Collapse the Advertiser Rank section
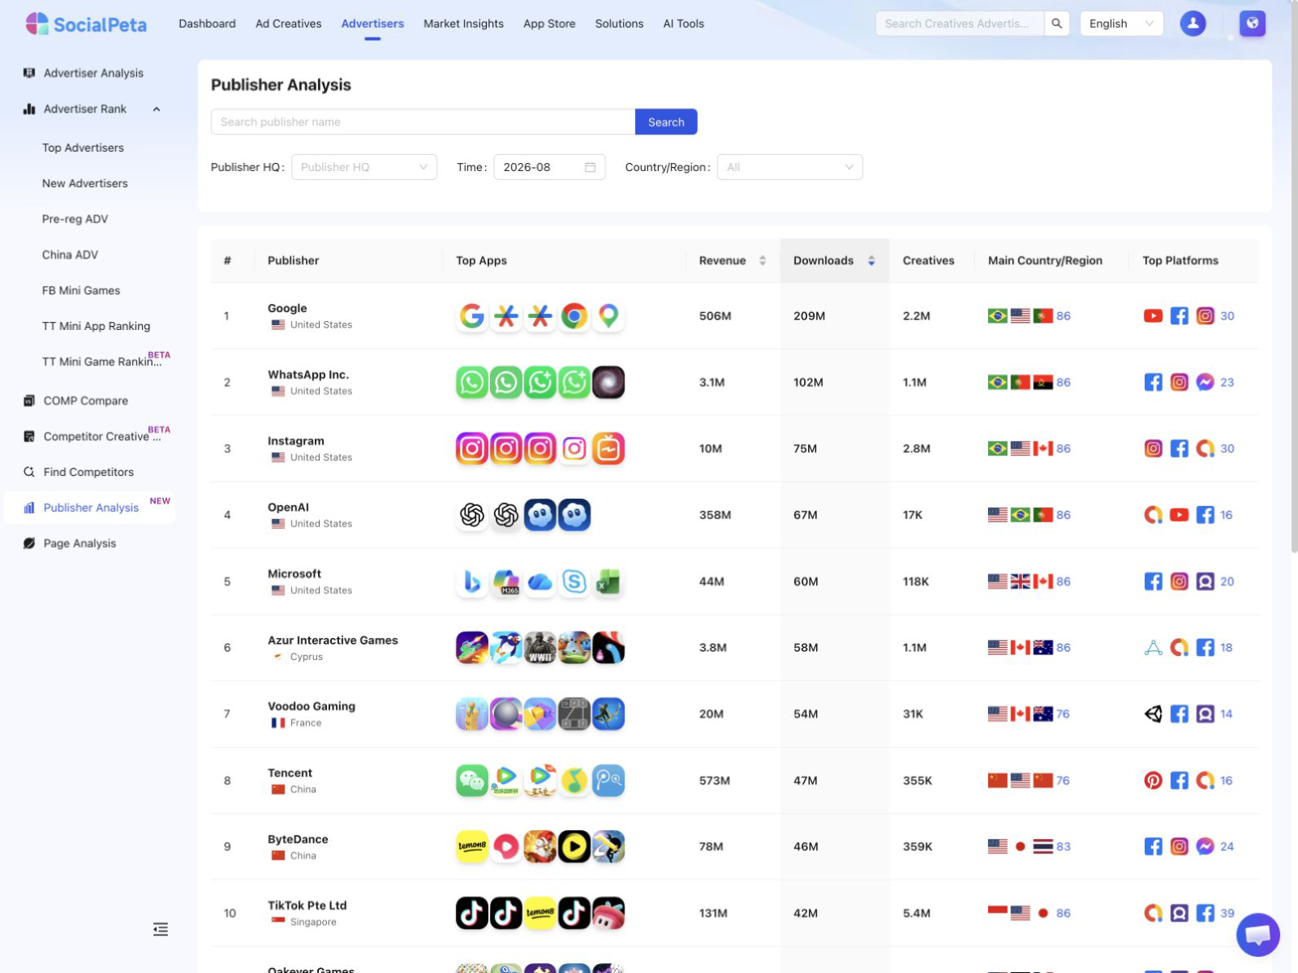The width and height of the screenshot is (1298, 973). (x=157, y=109)
